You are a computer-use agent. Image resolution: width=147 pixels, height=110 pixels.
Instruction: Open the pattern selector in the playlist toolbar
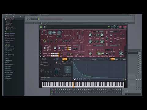click(x=34, y=19)
